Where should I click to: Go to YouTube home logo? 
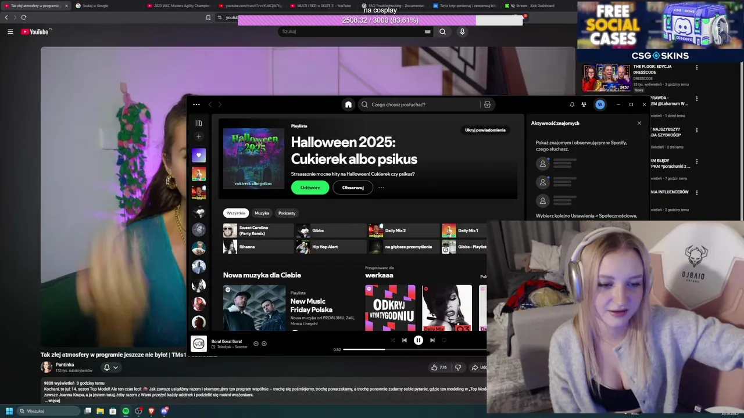35,31
